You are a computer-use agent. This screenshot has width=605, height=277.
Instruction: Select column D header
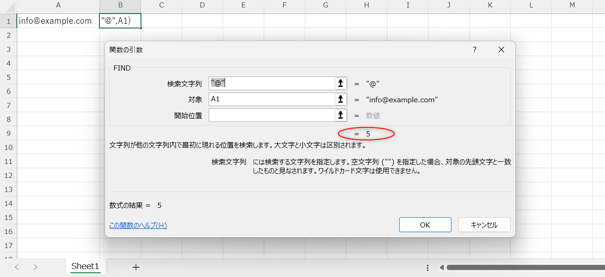tap(202, 5)
